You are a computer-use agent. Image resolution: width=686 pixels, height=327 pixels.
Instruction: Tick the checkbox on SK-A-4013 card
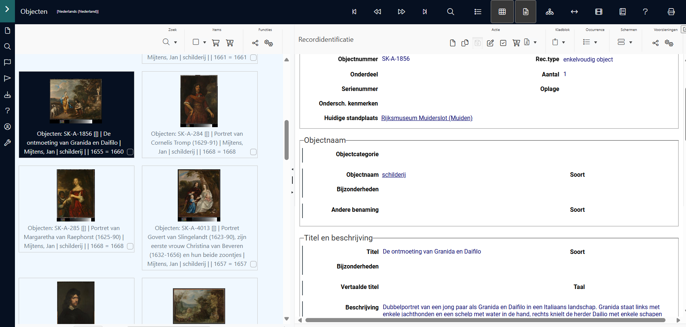pos(253,264)
